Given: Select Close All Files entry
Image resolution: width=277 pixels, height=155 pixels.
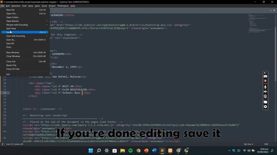Looking at the screenshot, I should [x=25, y=69].
